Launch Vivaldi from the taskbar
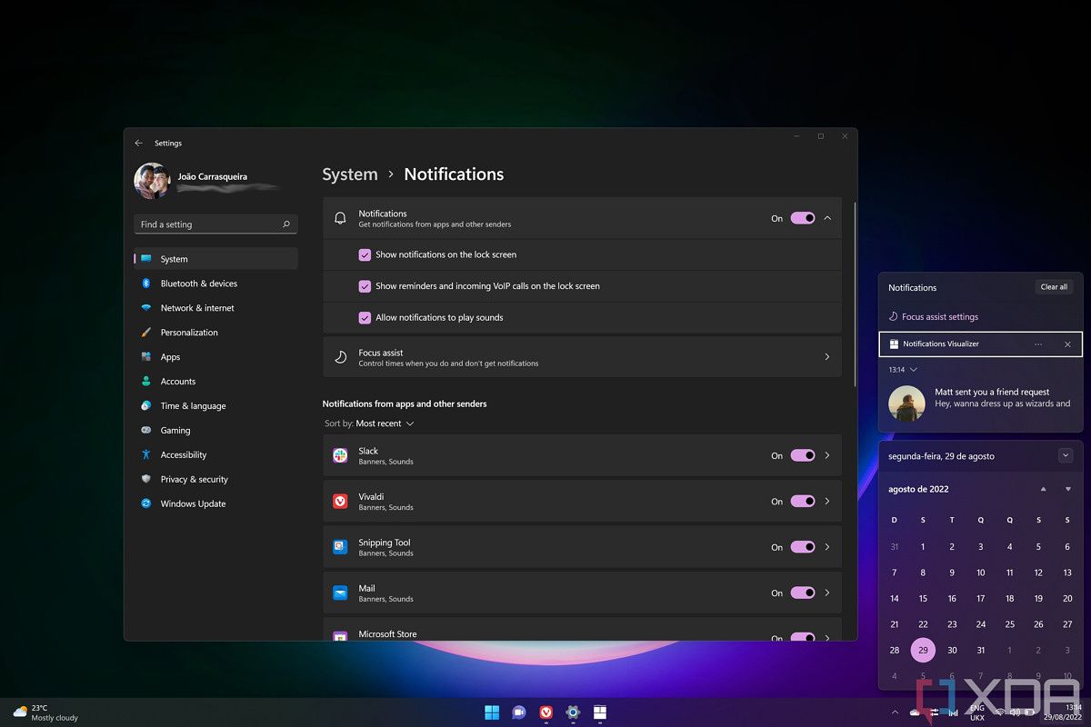1091x727 pixels. pos(545,712)
